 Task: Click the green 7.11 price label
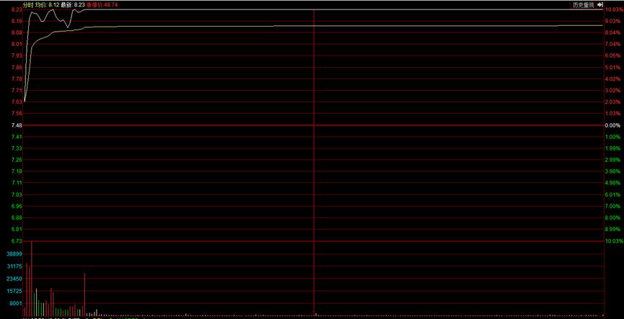pos(17,183)
